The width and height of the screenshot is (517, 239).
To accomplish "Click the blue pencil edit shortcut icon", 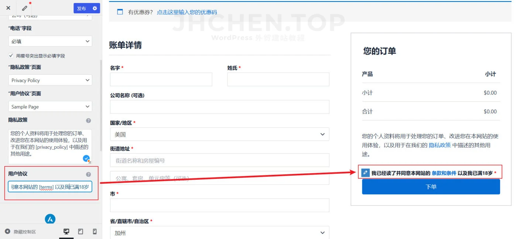I will (x=366, y=173).
